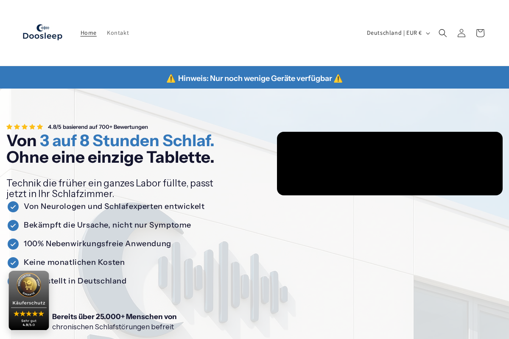509x339 pixels.
Task: Play the embedded product video
Action: click(x=390, y=164)
